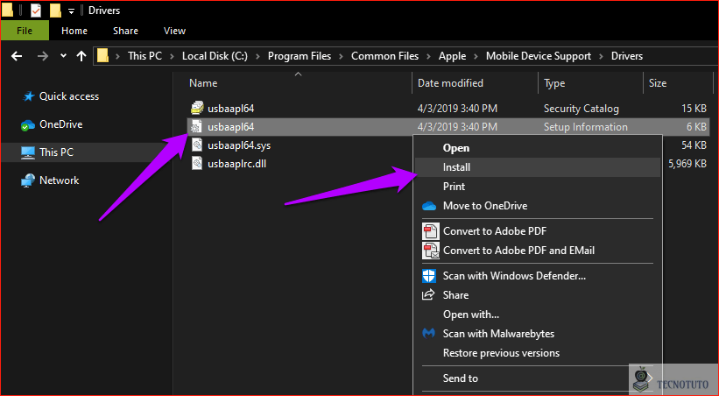Navigate to Mobile Device Support breadcrumb
The width and height of the screenshot is (719, 396).
point(539,56)
